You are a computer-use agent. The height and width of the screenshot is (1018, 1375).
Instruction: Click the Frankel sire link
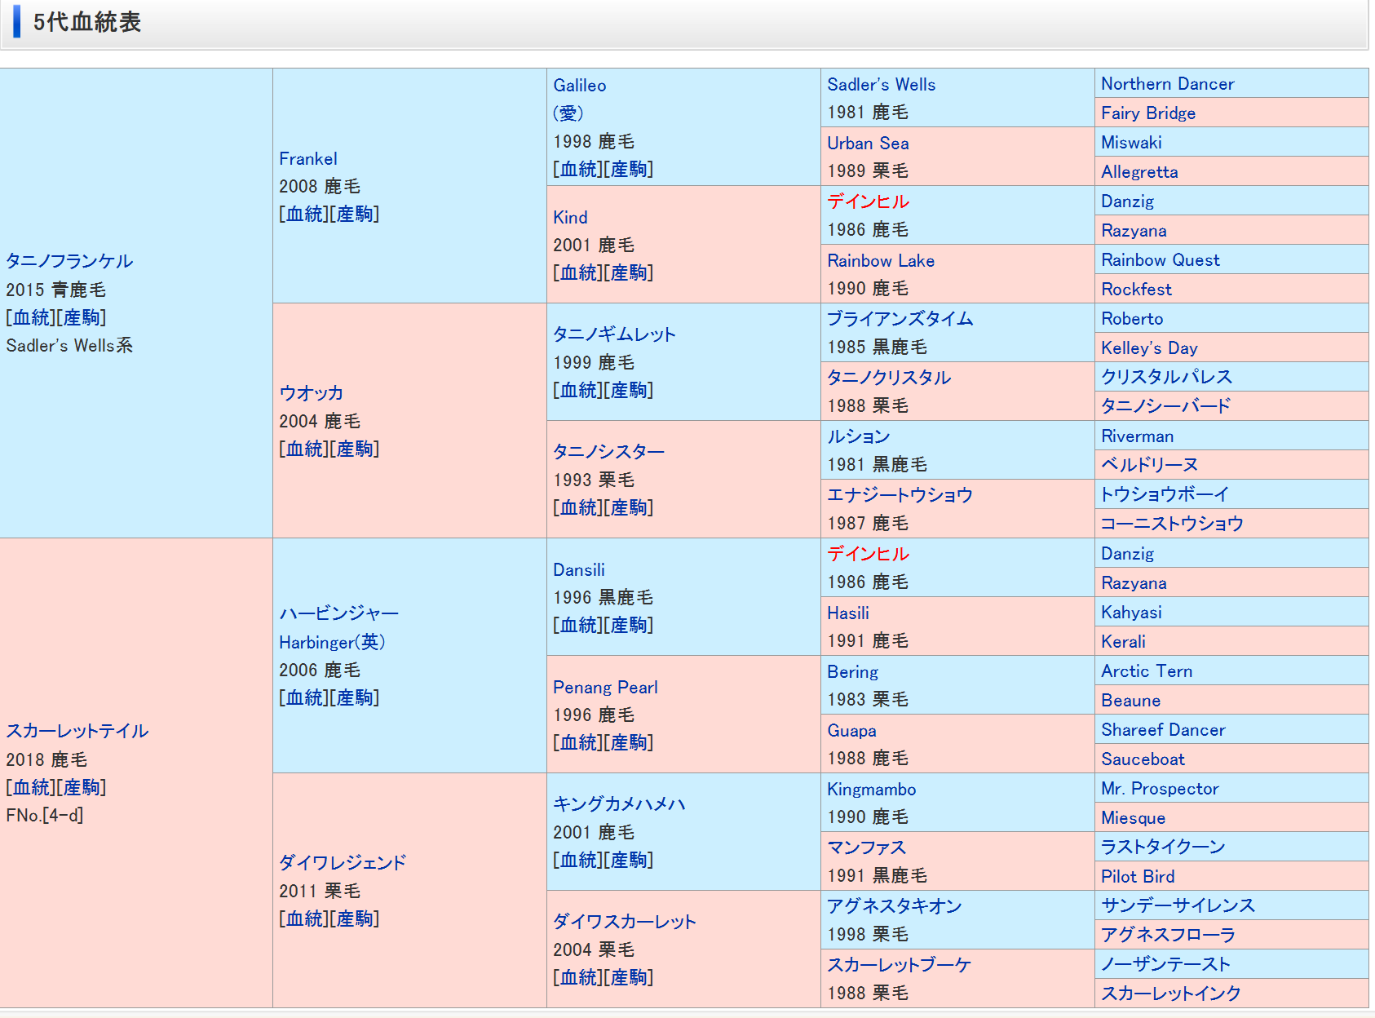pos(307,159)
